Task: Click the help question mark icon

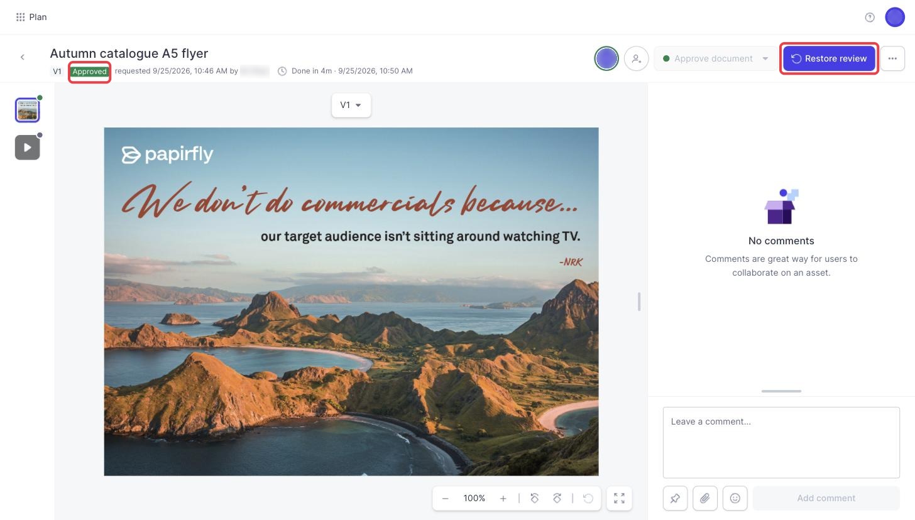Action: point(870,17)
